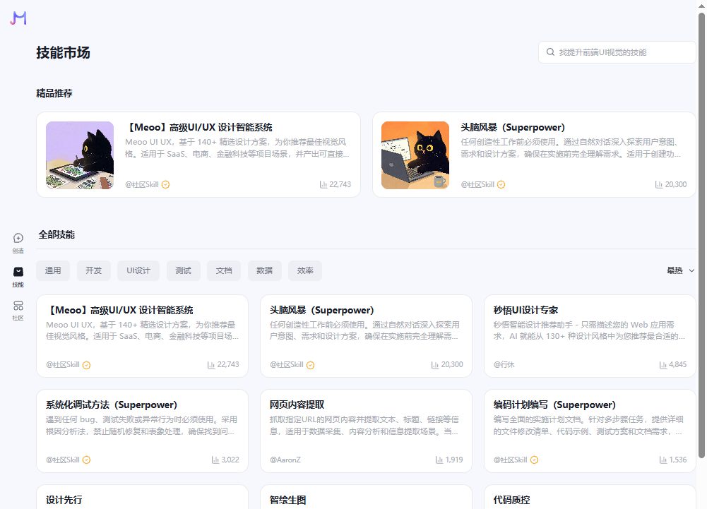707x509 pixels.
Task: Click usage chart icon beside 20,300 in featured card
Action: point(659,184)
